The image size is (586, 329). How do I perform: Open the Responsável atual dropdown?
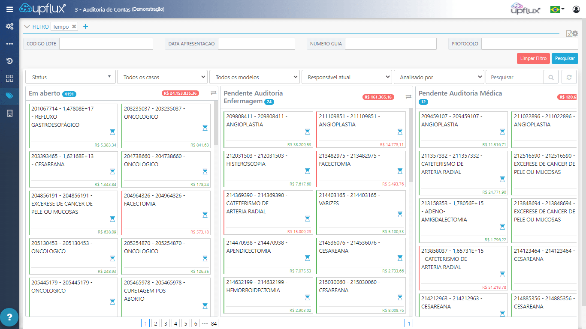pos(347,77)
